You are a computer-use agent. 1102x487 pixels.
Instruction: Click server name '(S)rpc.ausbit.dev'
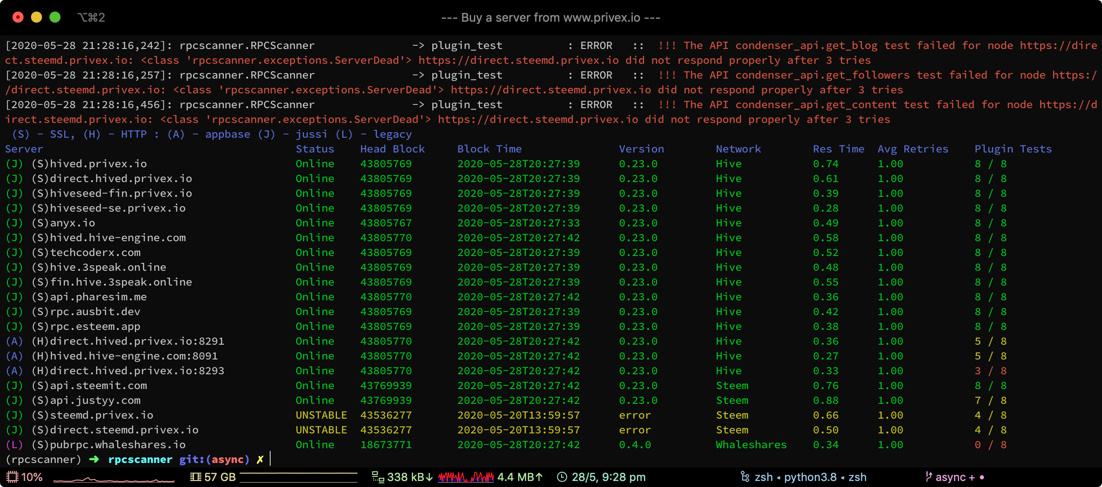coord(86,311)
